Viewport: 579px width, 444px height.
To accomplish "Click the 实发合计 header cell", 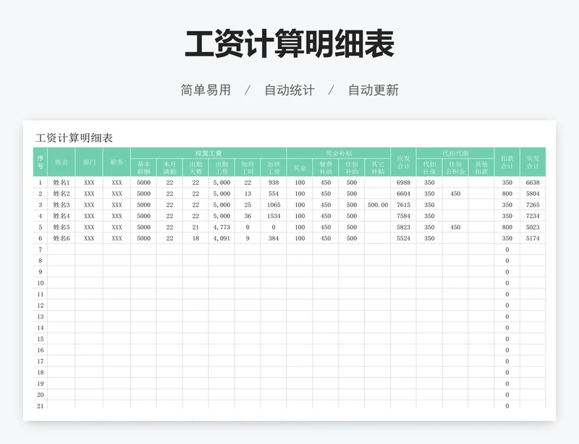I will [x=533, y=162].
